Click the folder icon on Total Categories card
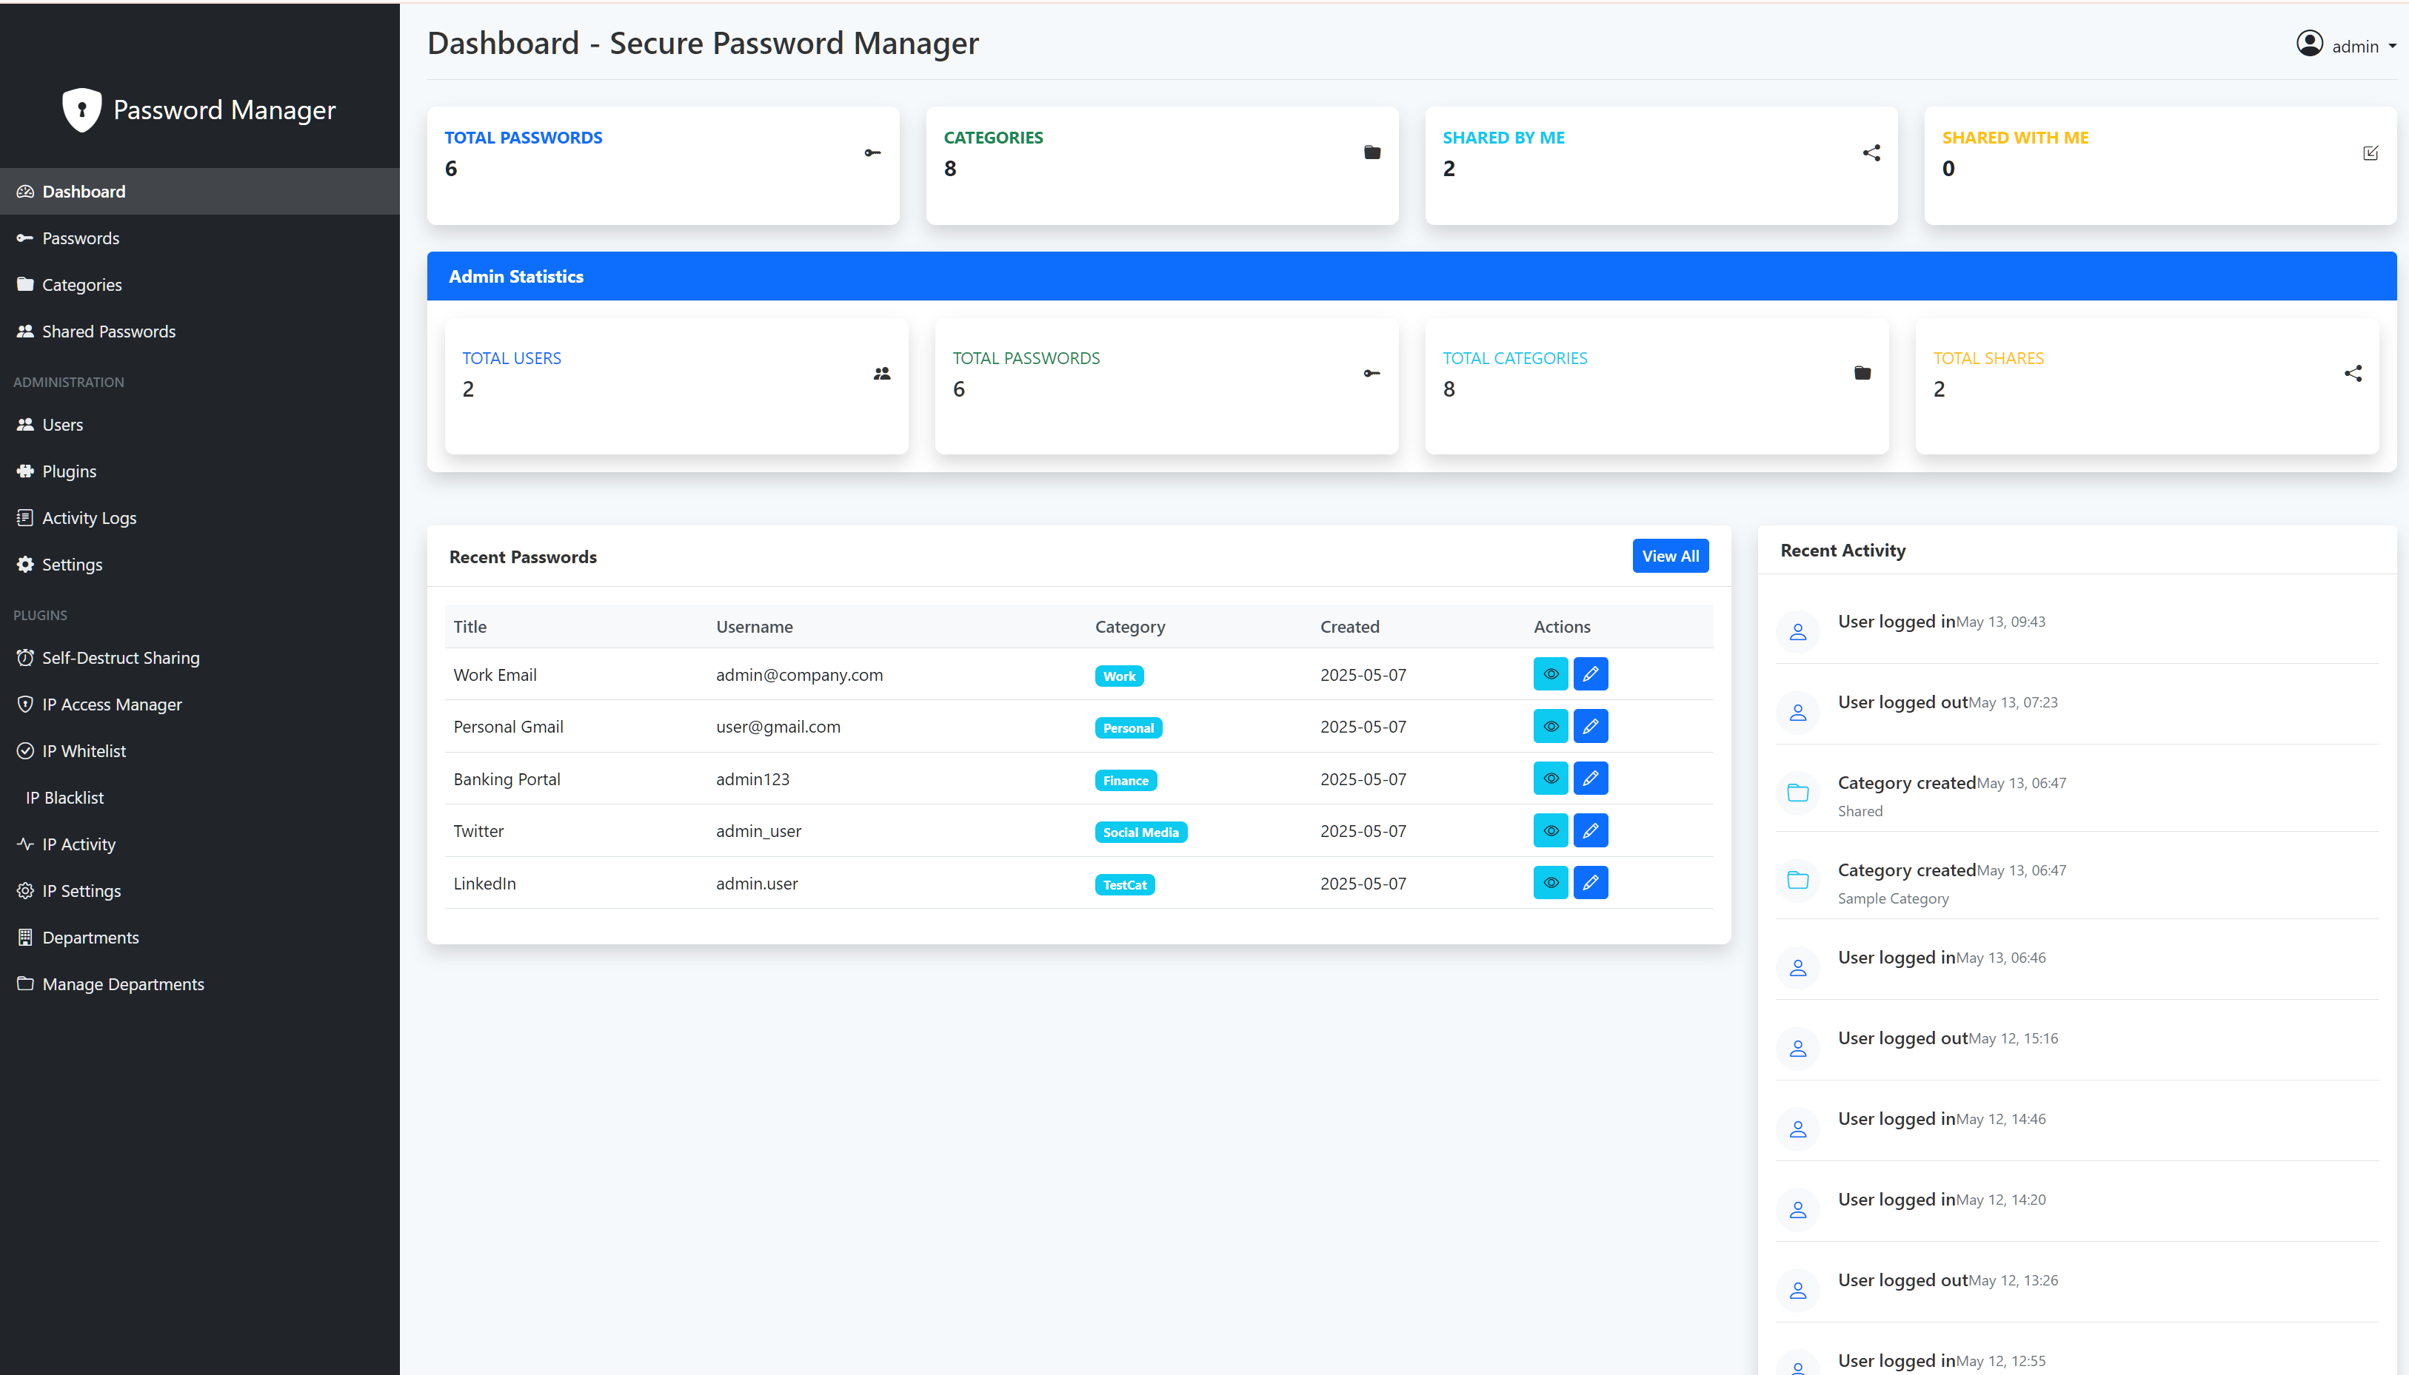Viewport: 2409px width, 1375px height. pos(1863,373)
